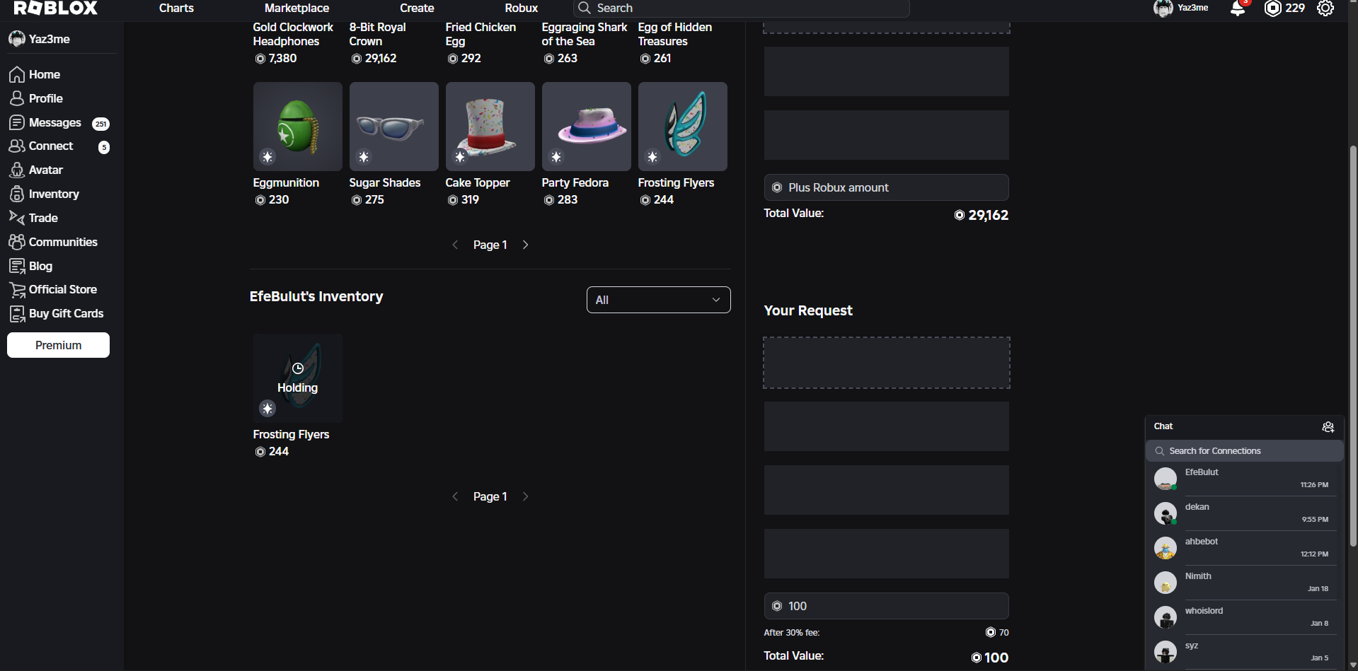This screenshot has height=671, width=1358.
Task: Go to previous page of EfeBulut's inventory
Action: tap(455, 496)
